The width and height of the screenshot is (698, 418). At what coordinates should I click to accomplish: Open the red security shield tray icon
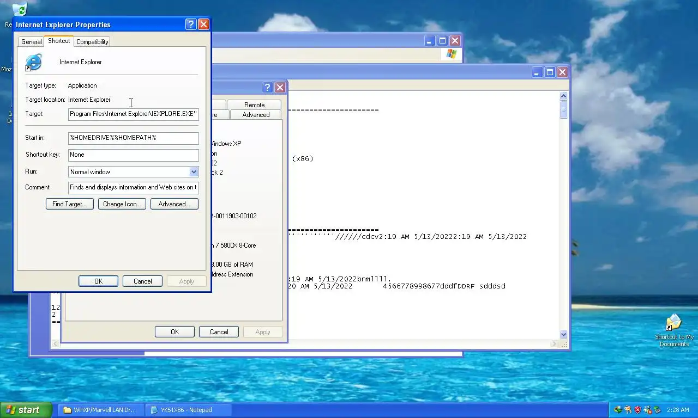[x=638, y=410]
